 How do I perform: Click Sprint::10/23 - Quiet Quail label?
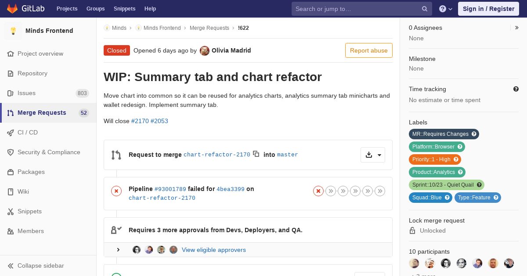pyautogui.click(x=447, y=185)
